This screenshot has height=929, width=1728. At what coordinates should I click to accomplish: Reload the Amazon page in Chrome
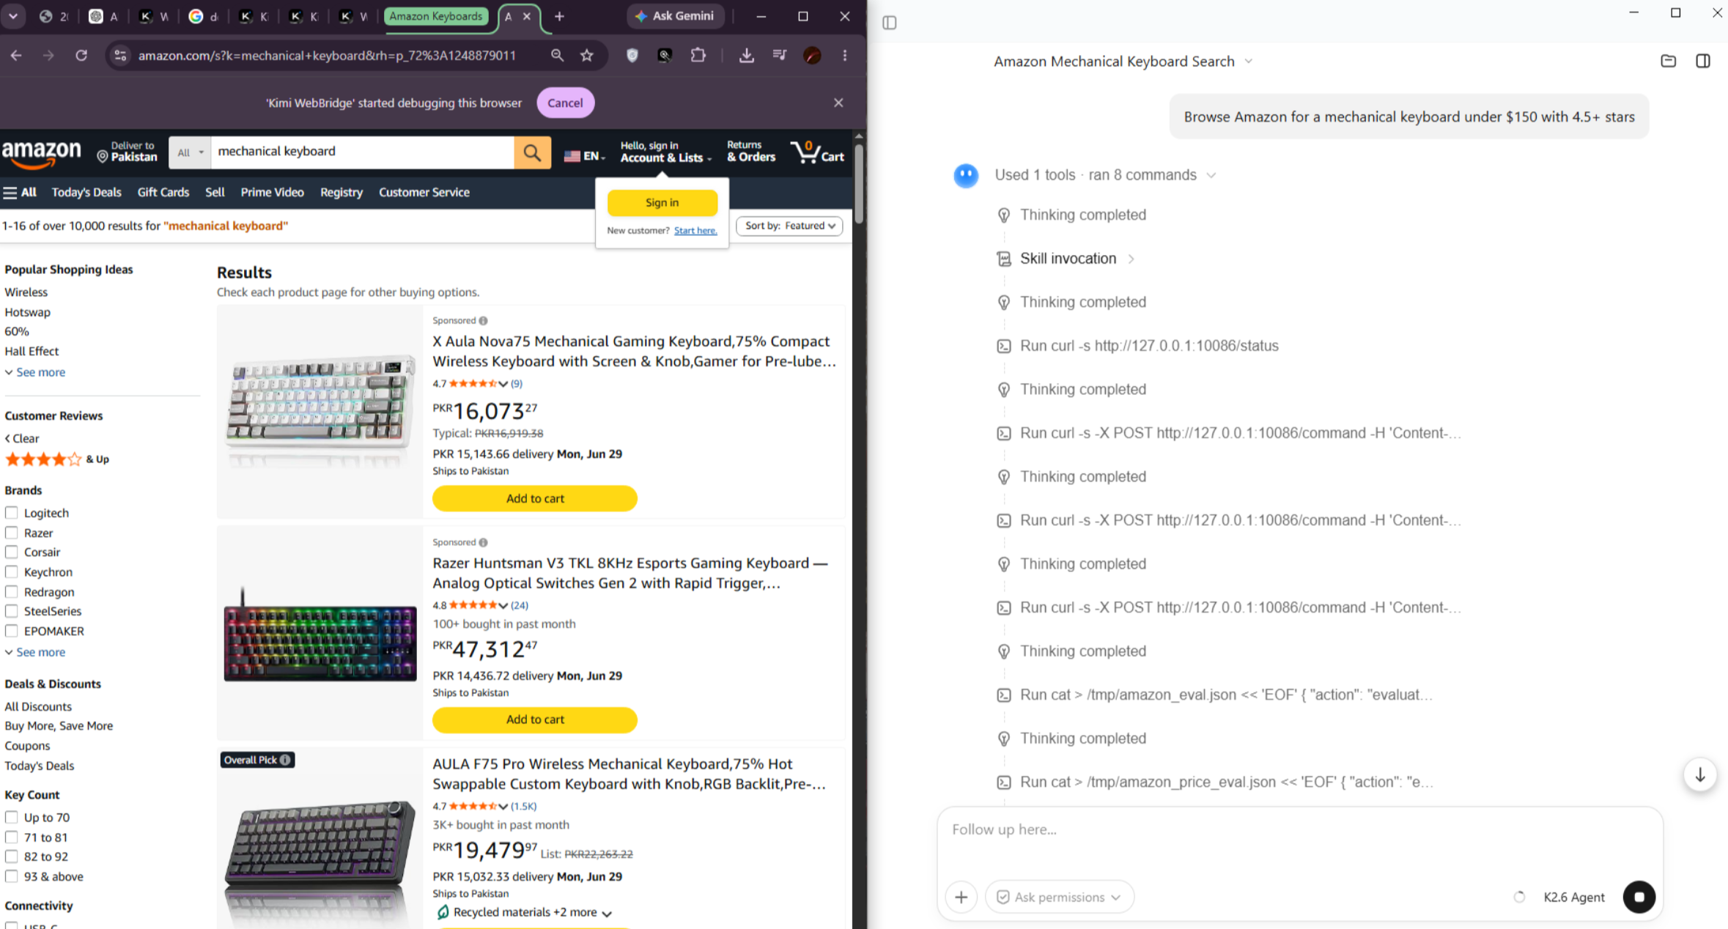[x=81, y=56]
